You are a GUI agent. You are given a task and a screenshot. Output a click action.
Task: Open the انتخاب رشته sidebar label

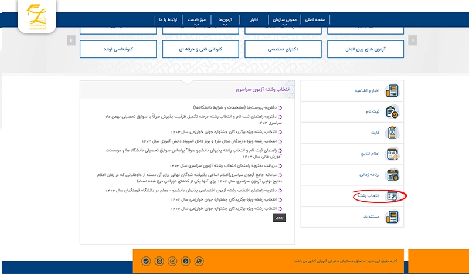point(368,195)
